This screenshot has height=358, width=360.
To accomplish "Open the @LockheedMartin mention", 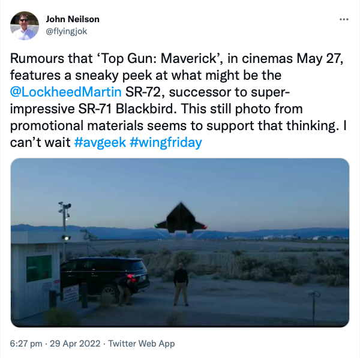I will pyautogui.click(x=67, y=93).
